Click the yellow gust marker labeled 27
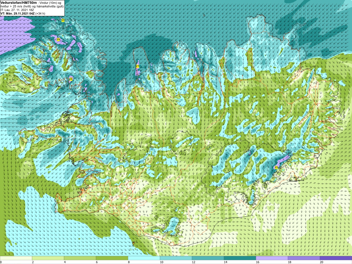 coord(137,66)
